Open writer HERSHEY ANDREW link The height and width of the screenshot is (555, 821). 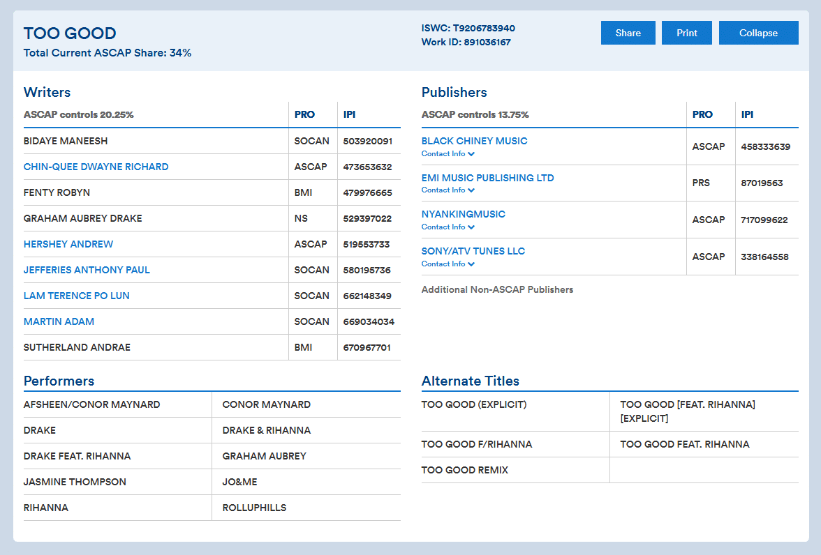click(x=68, y=244)
